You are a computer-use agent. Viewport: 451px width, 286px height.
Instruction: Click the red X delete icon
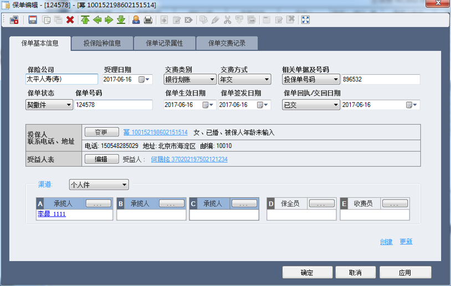pos(70,20)
